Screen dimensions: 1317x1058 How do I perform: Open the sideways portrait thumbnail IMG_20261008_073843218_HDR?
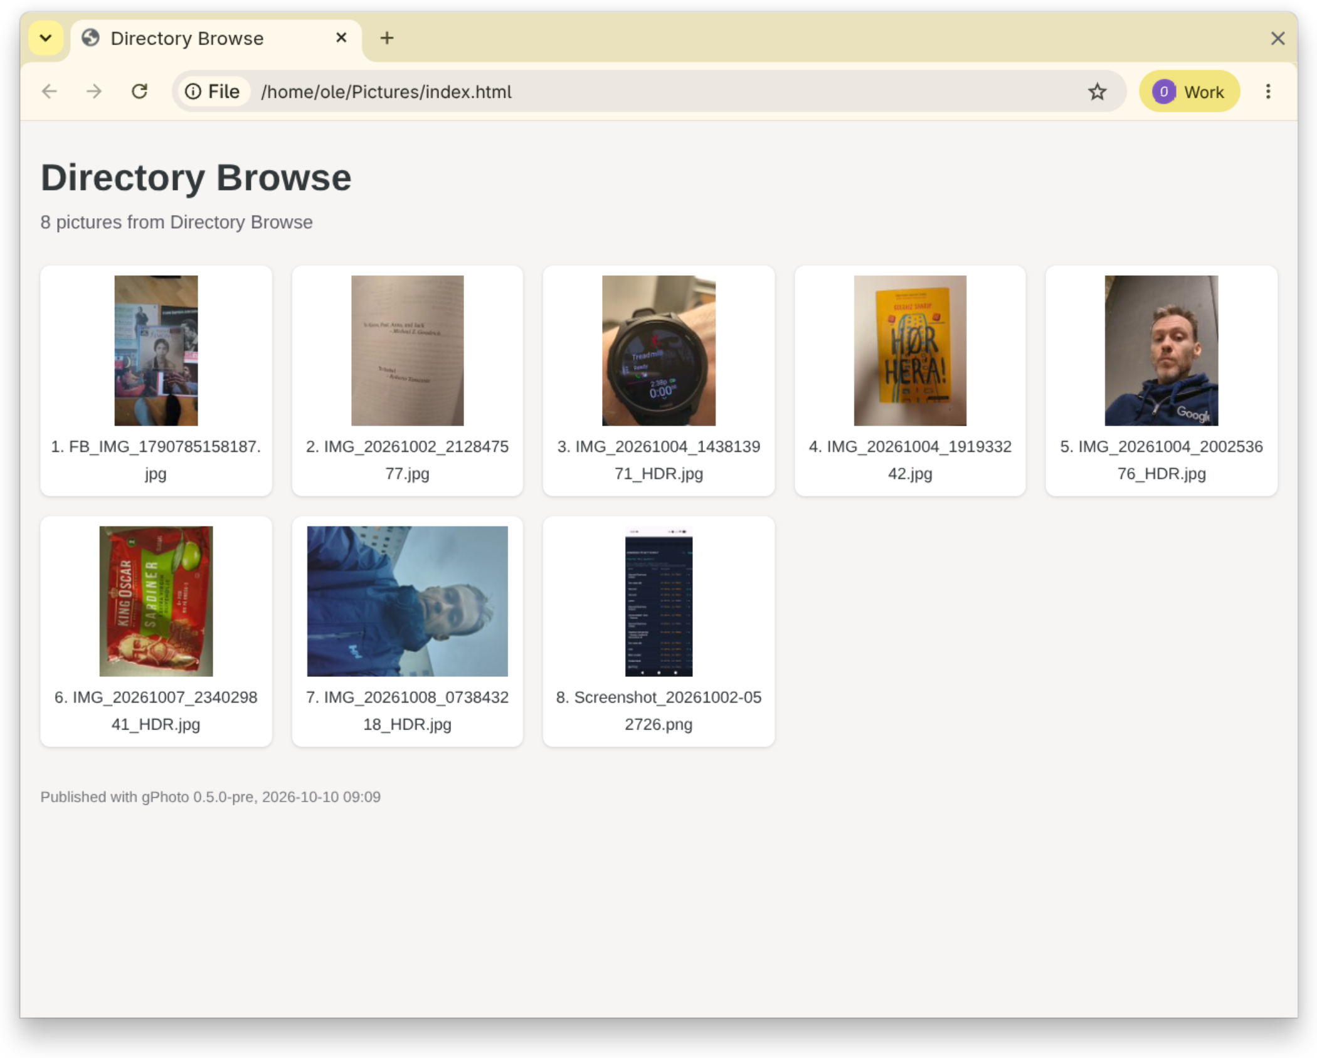[x=407, y=601]
